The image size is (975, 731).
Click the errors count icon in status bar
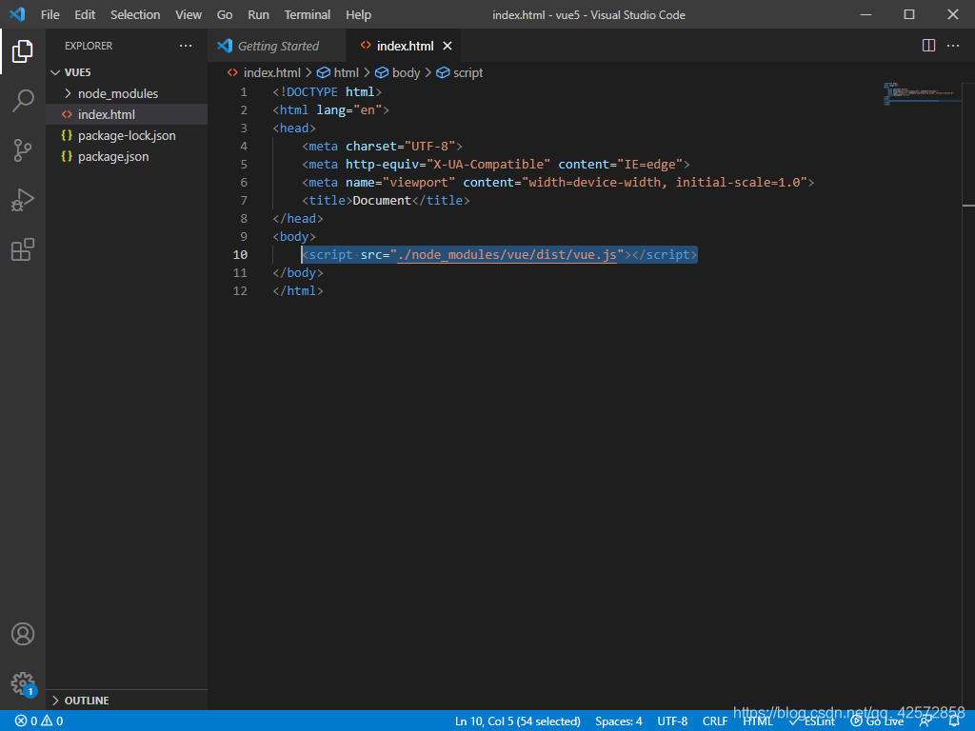(x=21, y=721)
